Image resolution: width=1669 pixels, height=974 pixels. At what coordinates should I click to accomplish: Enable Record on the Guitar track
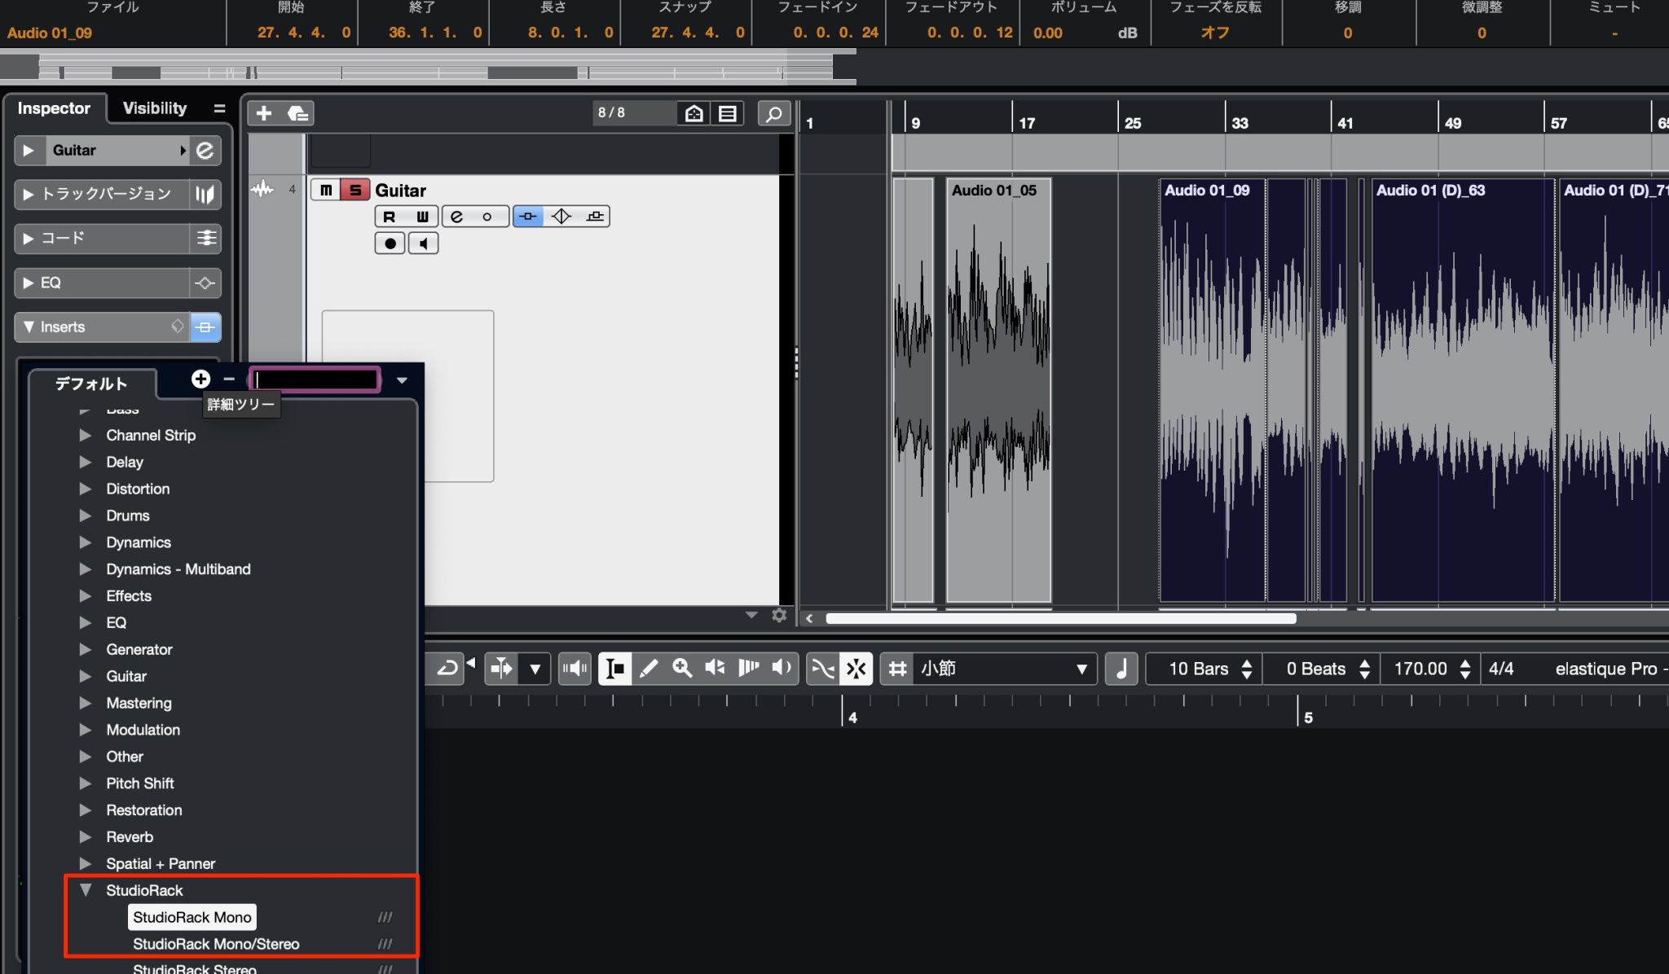[390, 243]
